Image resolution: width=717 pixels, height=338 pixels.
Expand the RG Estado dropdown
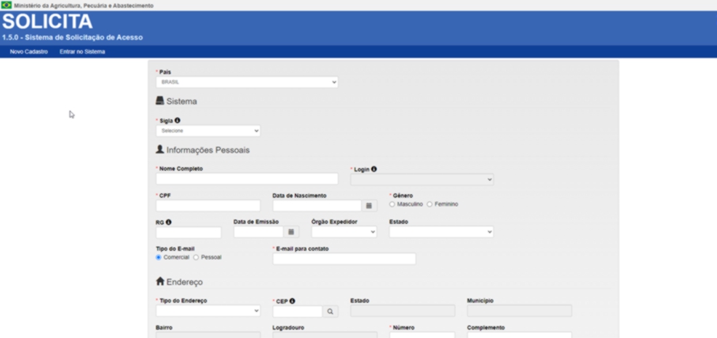coord(441,232)
